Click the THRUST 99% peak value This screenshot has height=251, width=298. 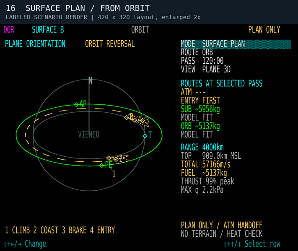pyautogui.click(x=207, y=181)
